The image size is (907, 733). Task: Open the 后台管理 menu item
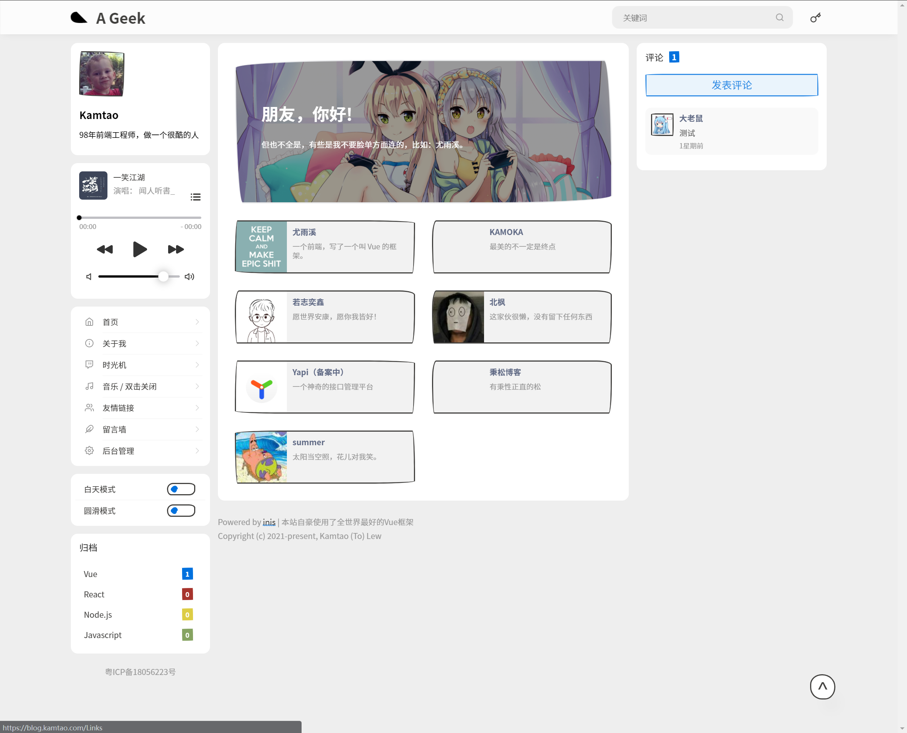point(140,450)
